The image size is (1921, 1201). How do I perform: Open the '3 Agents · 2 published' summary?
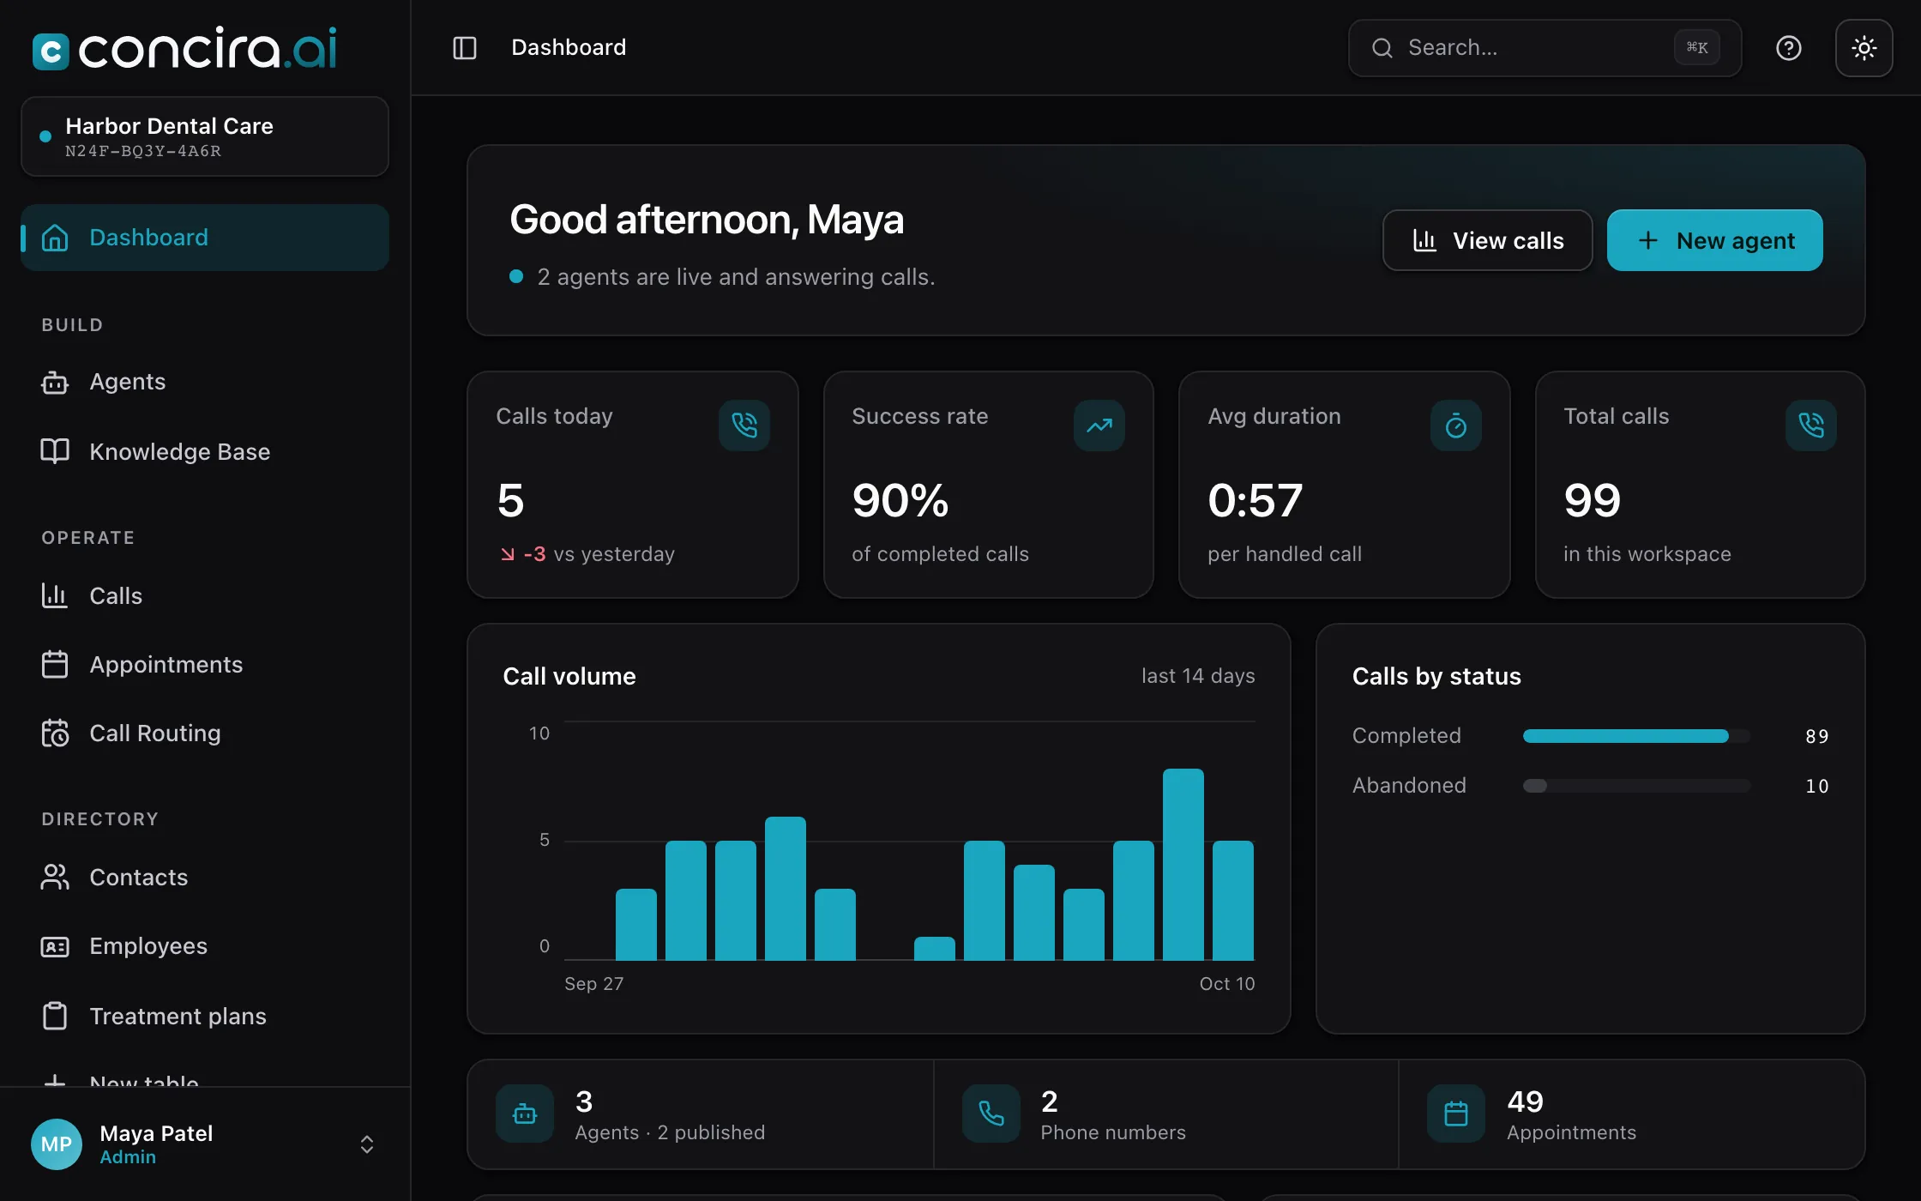[701, 1114]
